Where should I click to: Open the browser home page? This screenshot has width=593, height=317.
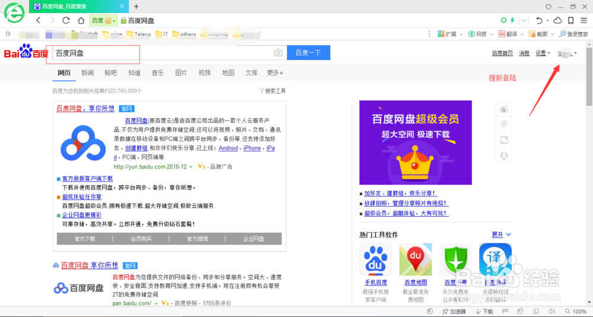[x=81, y=21]
